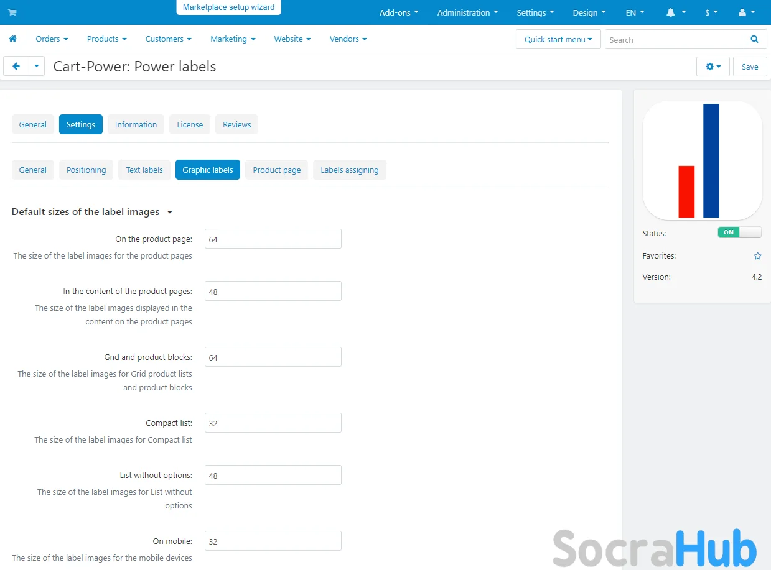Screen dimensions: 771x570
Task: Expand the dropdown caret beside back arrow
Action: 37,67
